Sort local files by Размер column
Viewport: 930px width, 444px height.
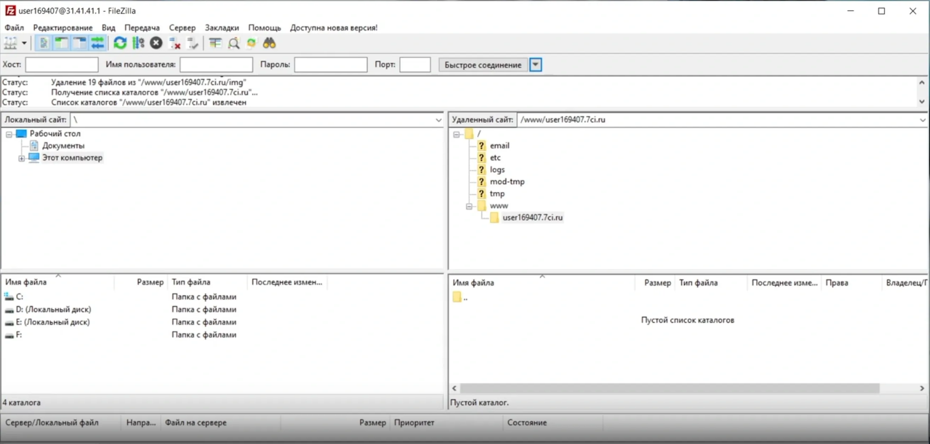click(141, 282)
